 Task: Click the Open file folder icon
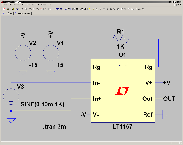click(8, 9)
